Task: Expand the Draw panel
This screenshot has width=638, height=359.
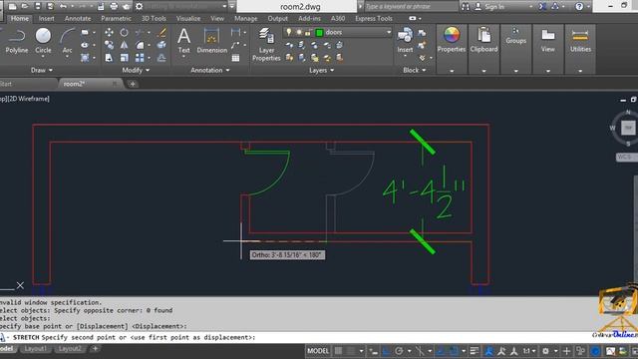Action: [x=42, y=70]
